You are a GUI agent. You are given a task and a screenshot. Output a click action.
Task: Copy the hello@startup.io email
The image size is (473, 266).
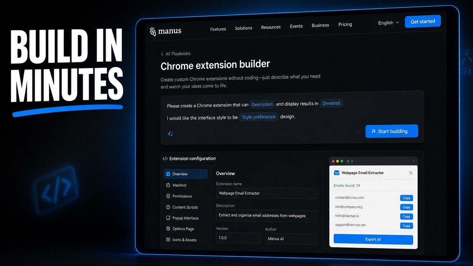pyautogui.click(x=406, y=216)
